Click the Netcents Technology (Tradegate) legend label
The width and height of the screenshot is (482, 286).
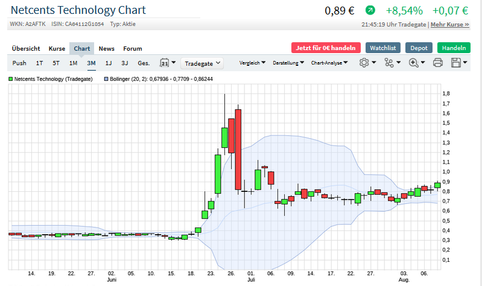pyautogui.click(x=53, y=79)
